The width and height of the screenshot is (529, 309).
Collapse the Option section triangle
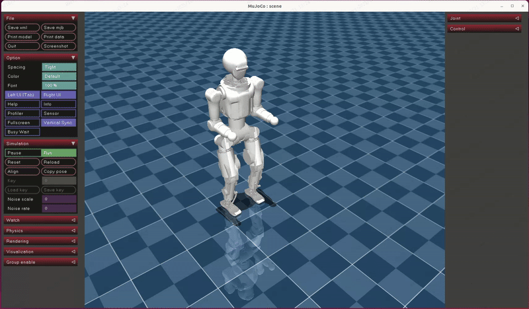[73, 58]
